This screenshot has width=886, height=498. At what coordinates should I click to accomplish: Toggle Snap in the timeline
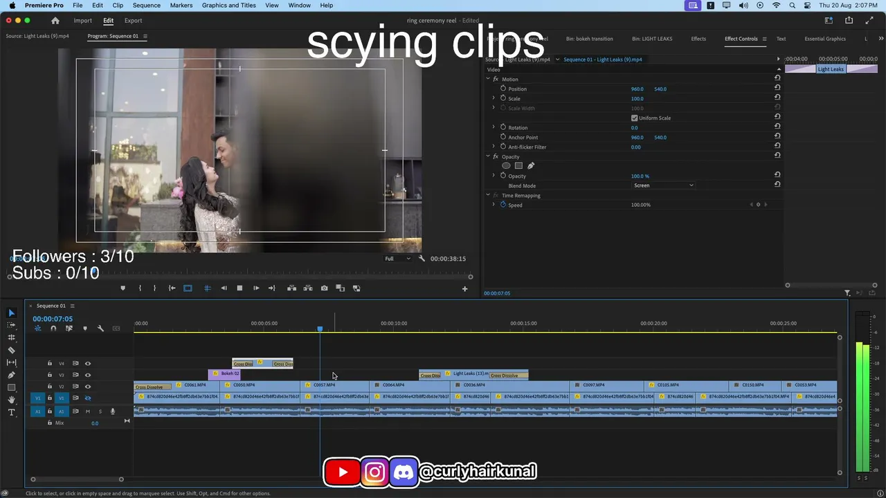coord(53,329)
